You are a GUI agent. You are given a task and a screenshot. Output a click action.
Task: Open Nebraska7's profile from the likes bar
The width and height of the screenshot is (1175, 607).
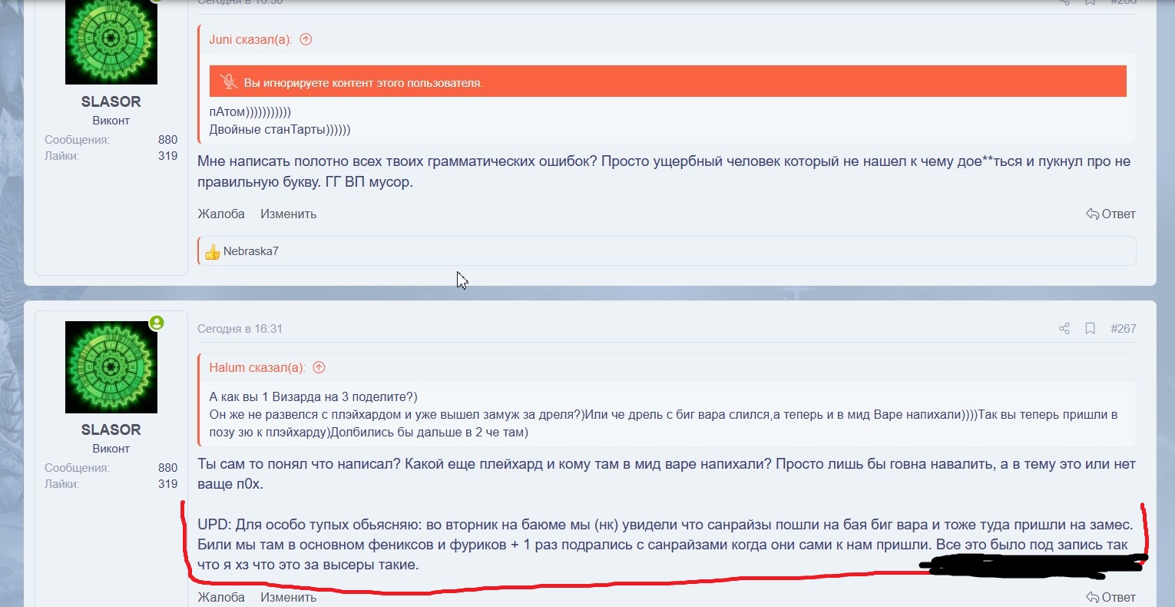coord(250,251)
